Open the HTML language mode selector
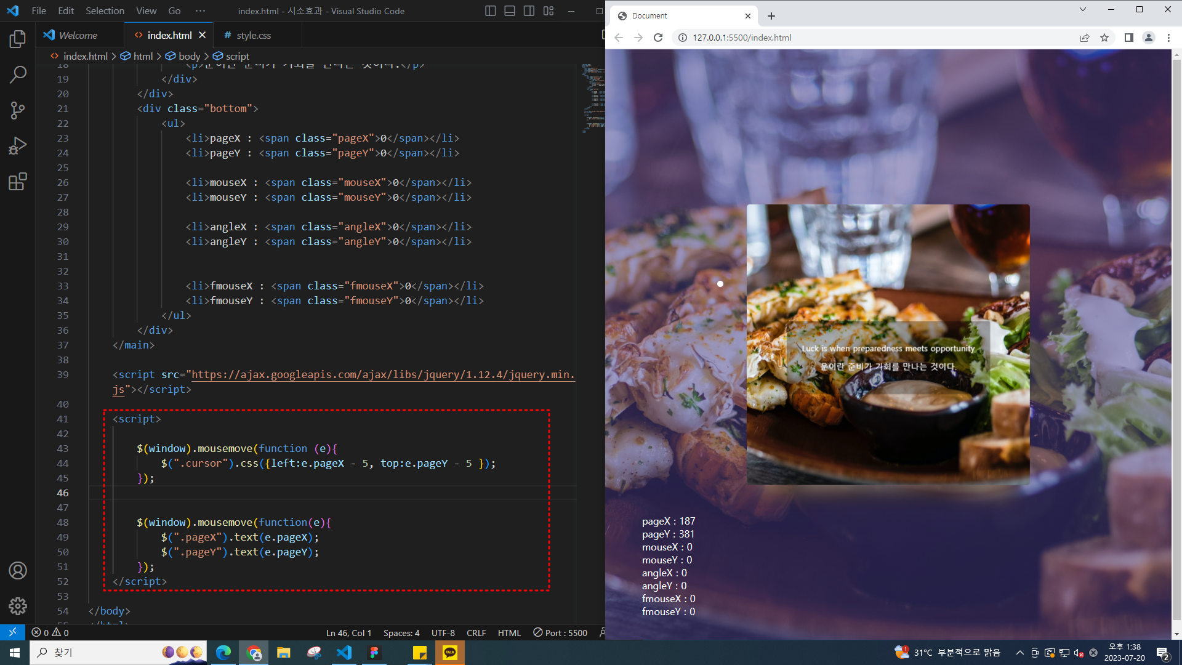Screen dimensions: 1182x665 tap(509, 633)
